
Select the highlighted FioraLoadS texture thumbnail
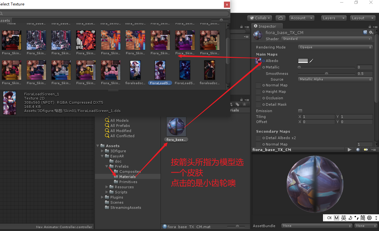(x=160, y=70)
